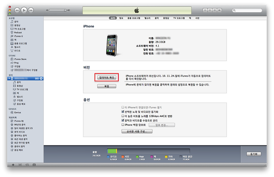Screen dimensions: 274x177
Task: Go to the iTunes Store
Action: pos(19,59)
